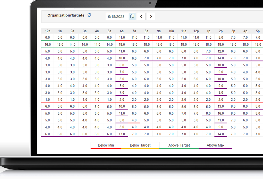Select the Below Target legend item
This screenshot has height=193, width=263.
(x=140, y=145)
